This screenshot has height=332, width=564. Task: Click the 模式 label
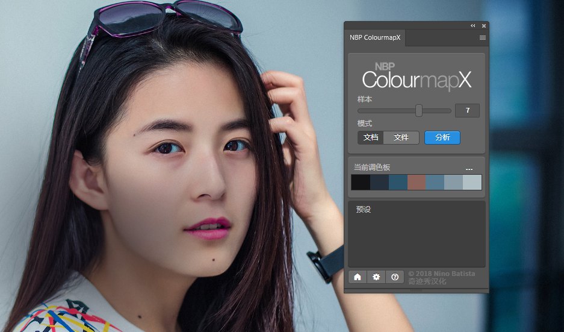pos(365,123)
